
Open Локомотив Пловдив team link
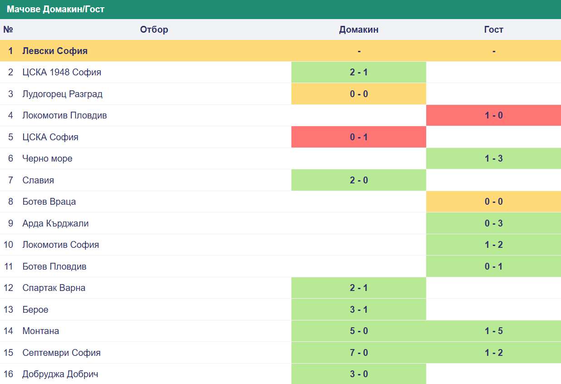pos(65,115)
